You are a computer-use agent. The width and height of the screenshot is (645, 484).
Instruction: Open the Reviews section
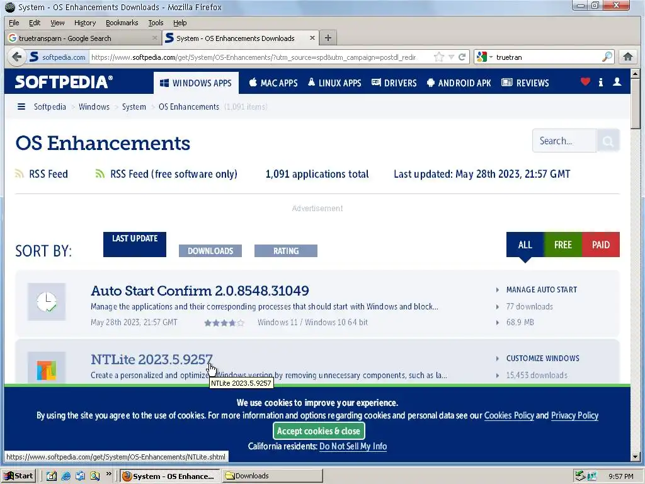(525, 83)
